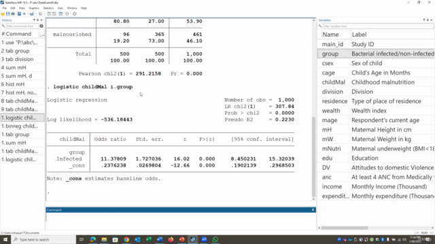Click the Variables panel filter funnel icon

click(424, 20)
